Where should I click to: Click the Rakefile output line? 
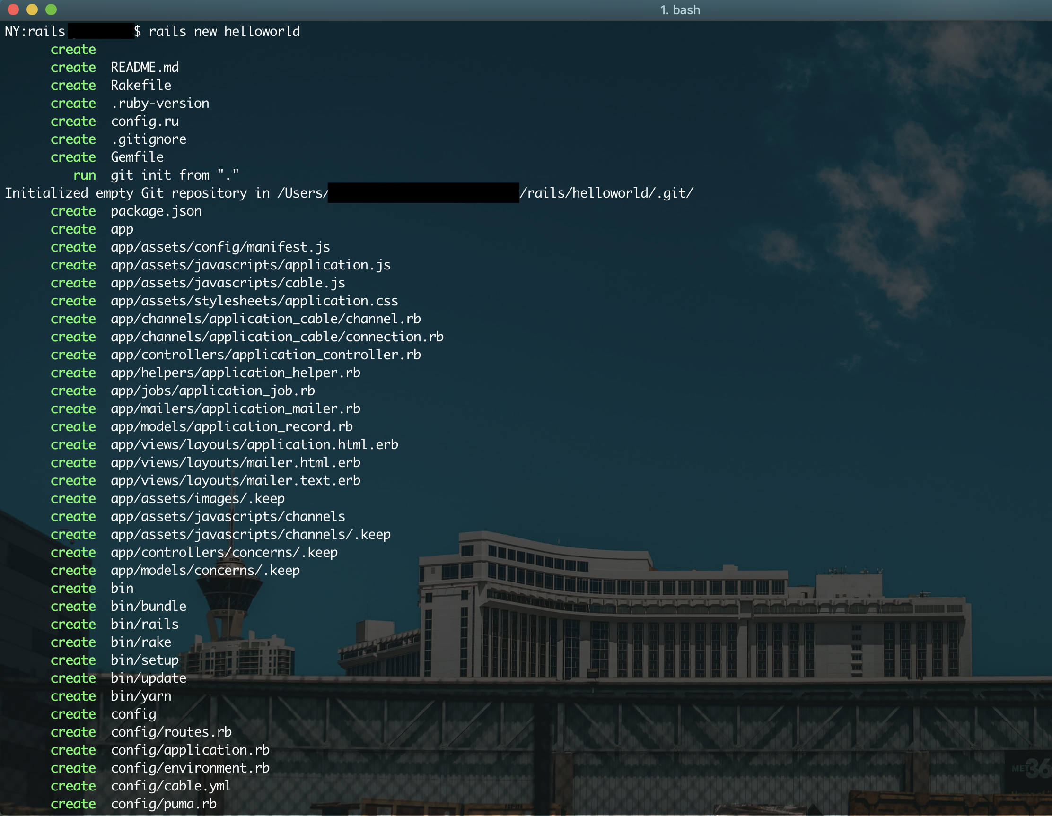pos(140,85)
